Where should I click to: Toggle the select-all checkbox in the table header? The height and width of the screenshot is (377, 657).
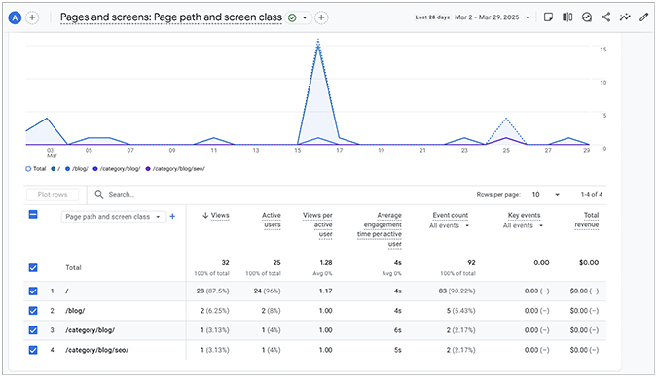33,215
